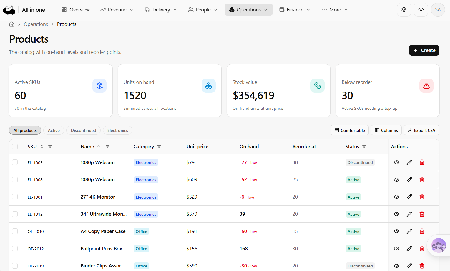
Task: Open the People dropdown menu
Action: [203, 10]
